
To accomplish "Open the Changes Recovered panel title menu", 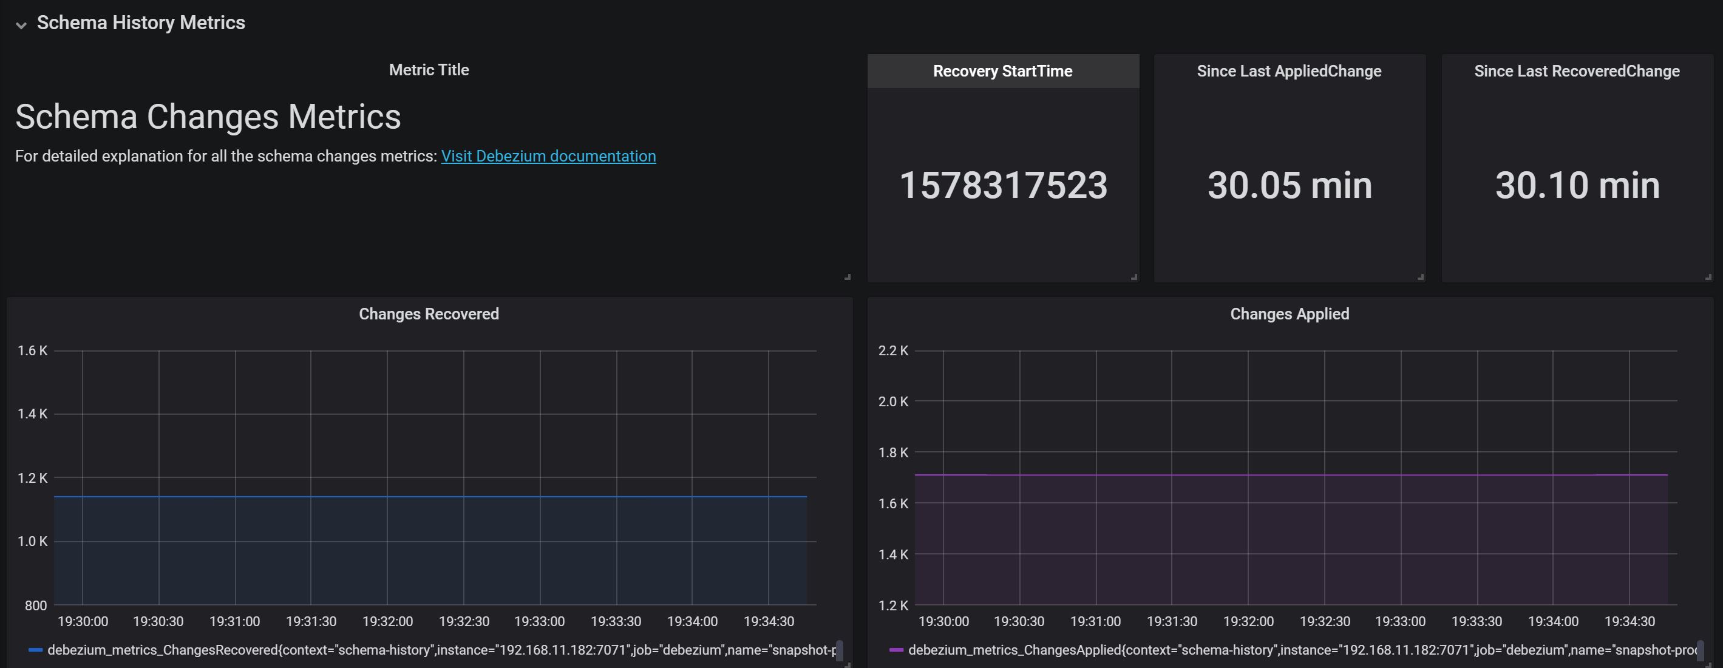I will click(x=429, y=314).
